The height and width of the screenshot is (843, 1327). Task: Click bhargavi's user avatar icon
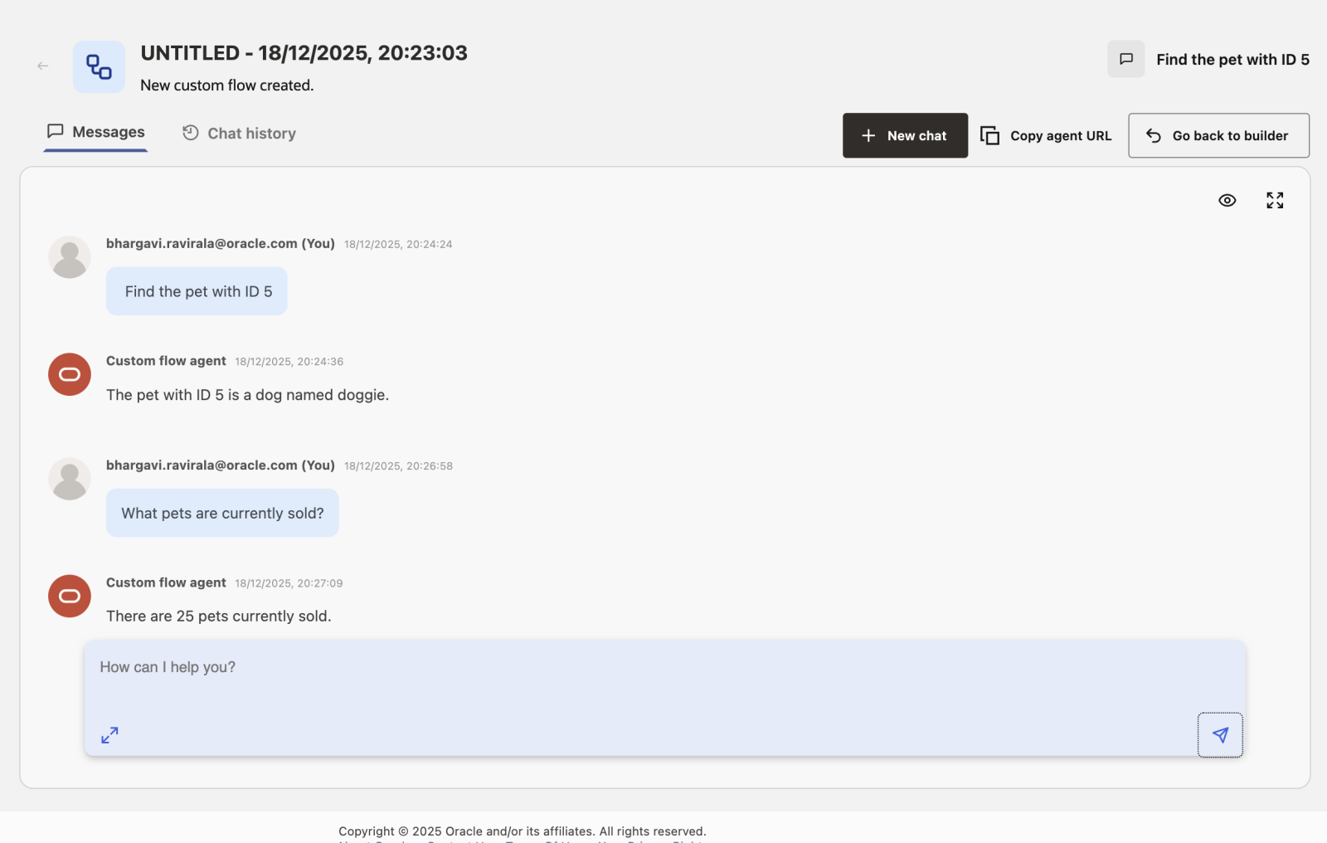(69, 256)
